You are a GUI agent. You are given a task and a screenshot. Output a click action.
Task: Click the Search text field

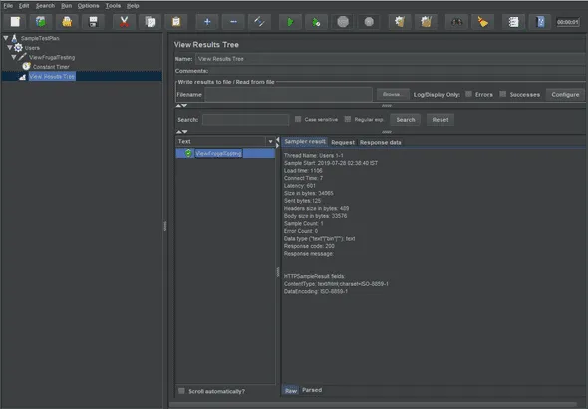click(x=245, y=120)
